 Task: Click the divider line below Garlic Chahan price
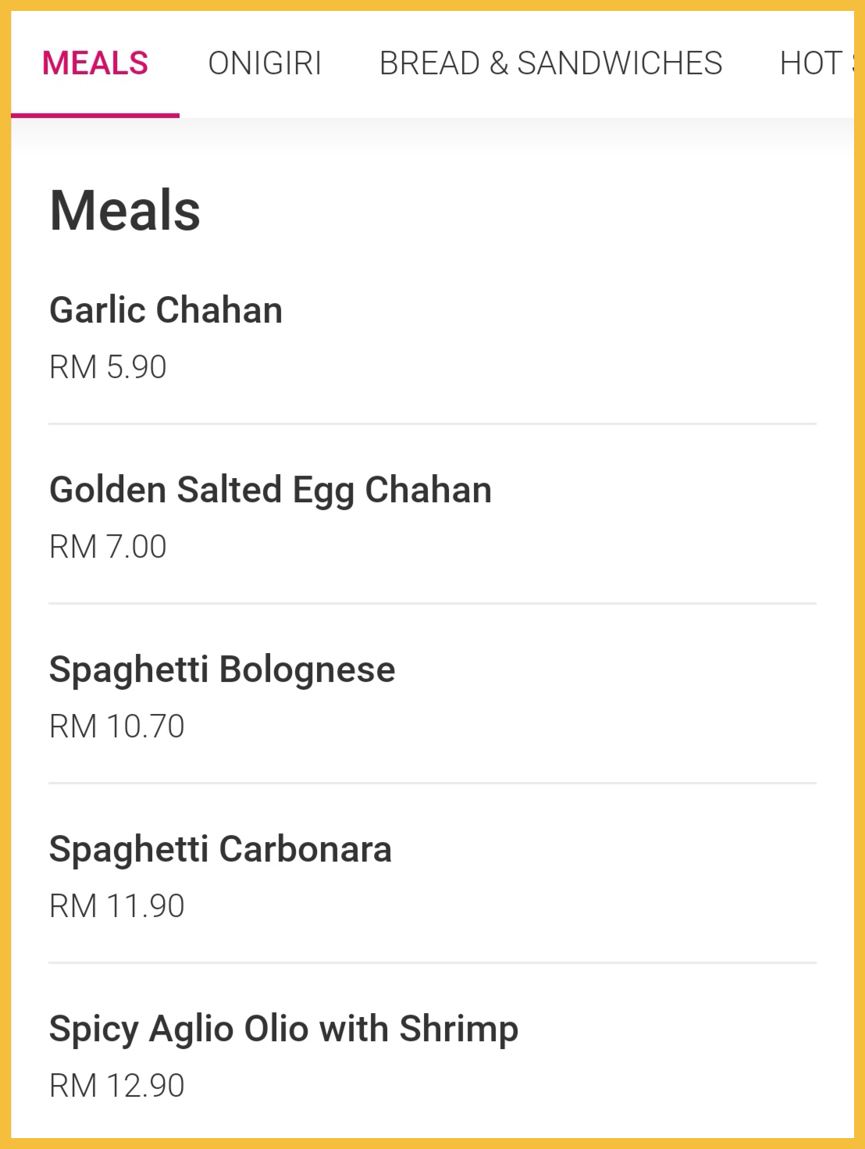[432, 424]
